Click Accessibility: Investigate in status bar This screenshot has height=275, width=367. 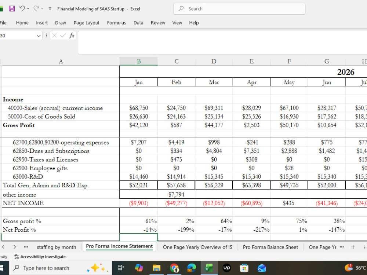pos(40,257)
